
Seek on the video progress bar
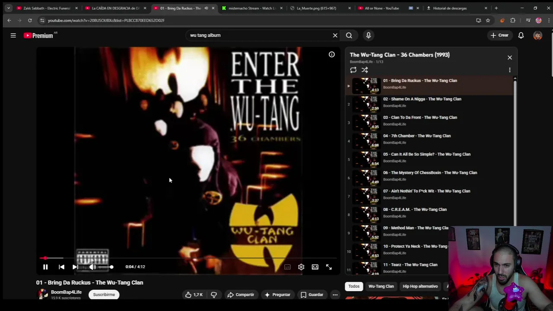pos(188,258)
